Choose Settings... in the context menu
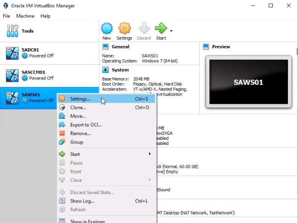The width and height of the screenshot is (298, 223). [107, 99]
